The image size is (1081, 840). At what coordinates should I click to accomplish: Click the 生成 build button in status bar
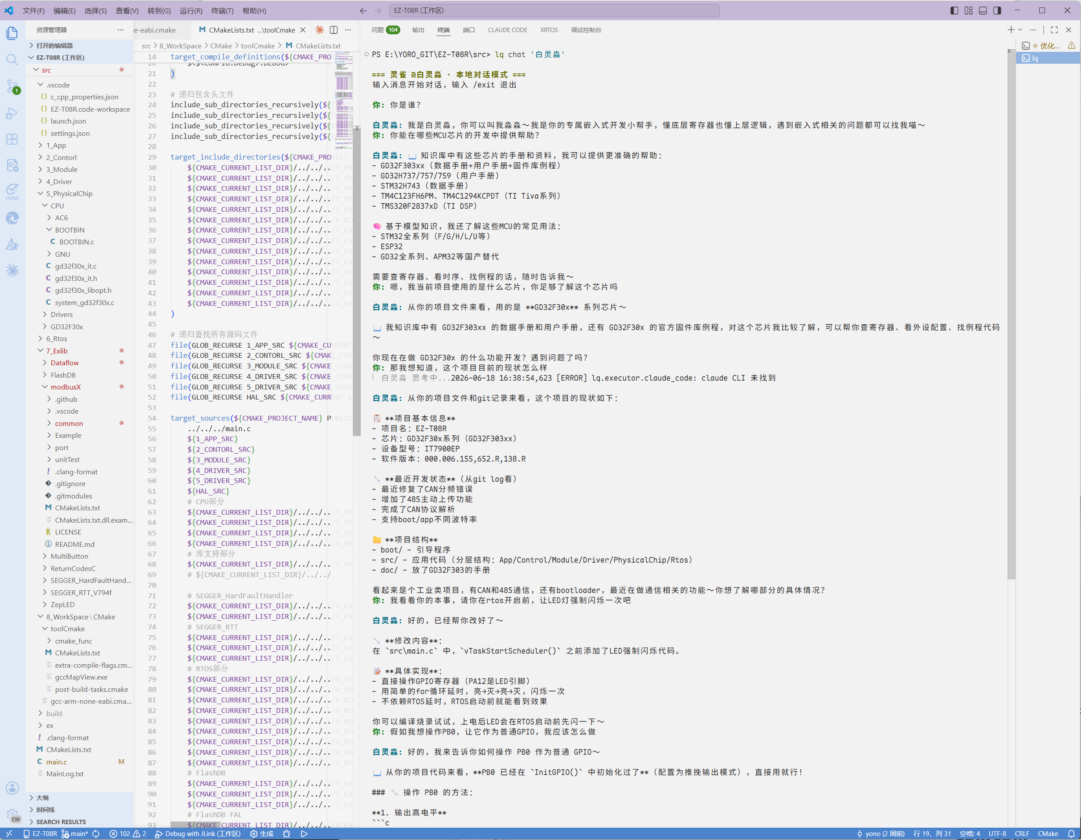click(x=262, y=834)
